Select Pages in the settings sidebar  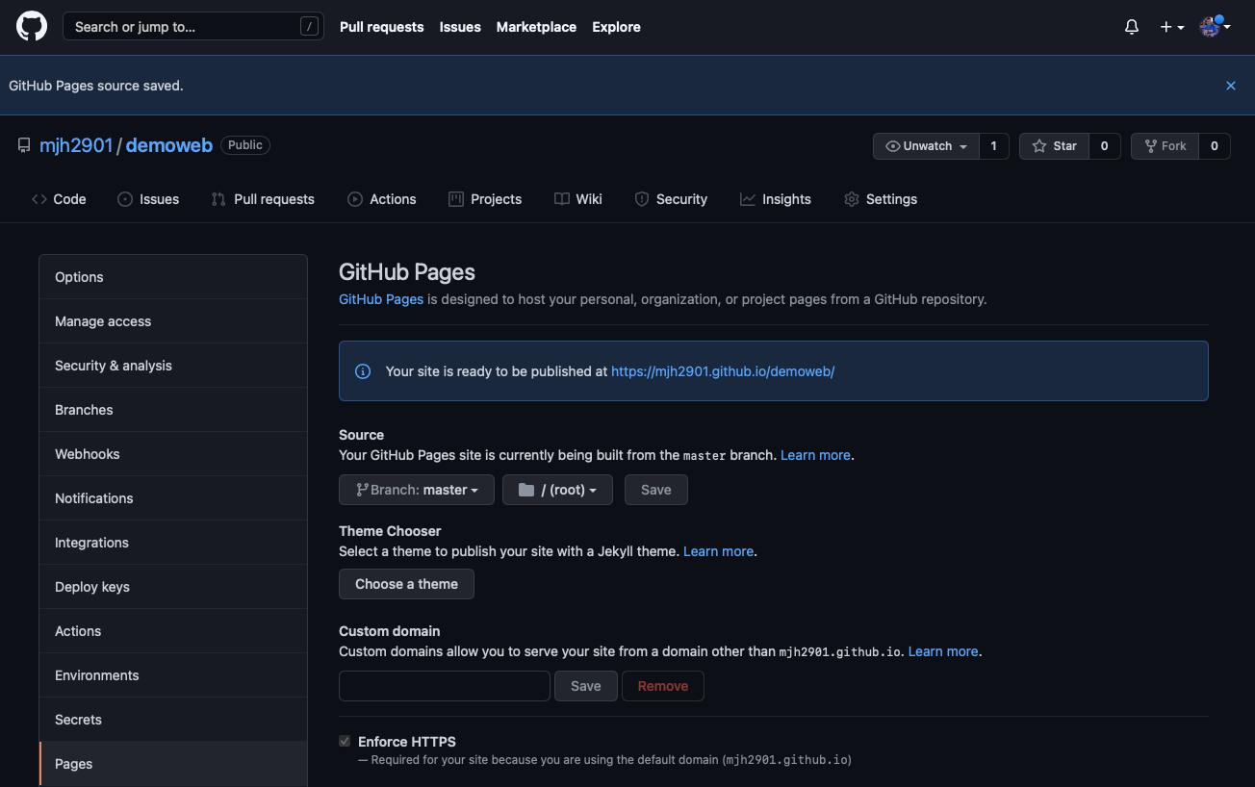click(x=173, y=764)
